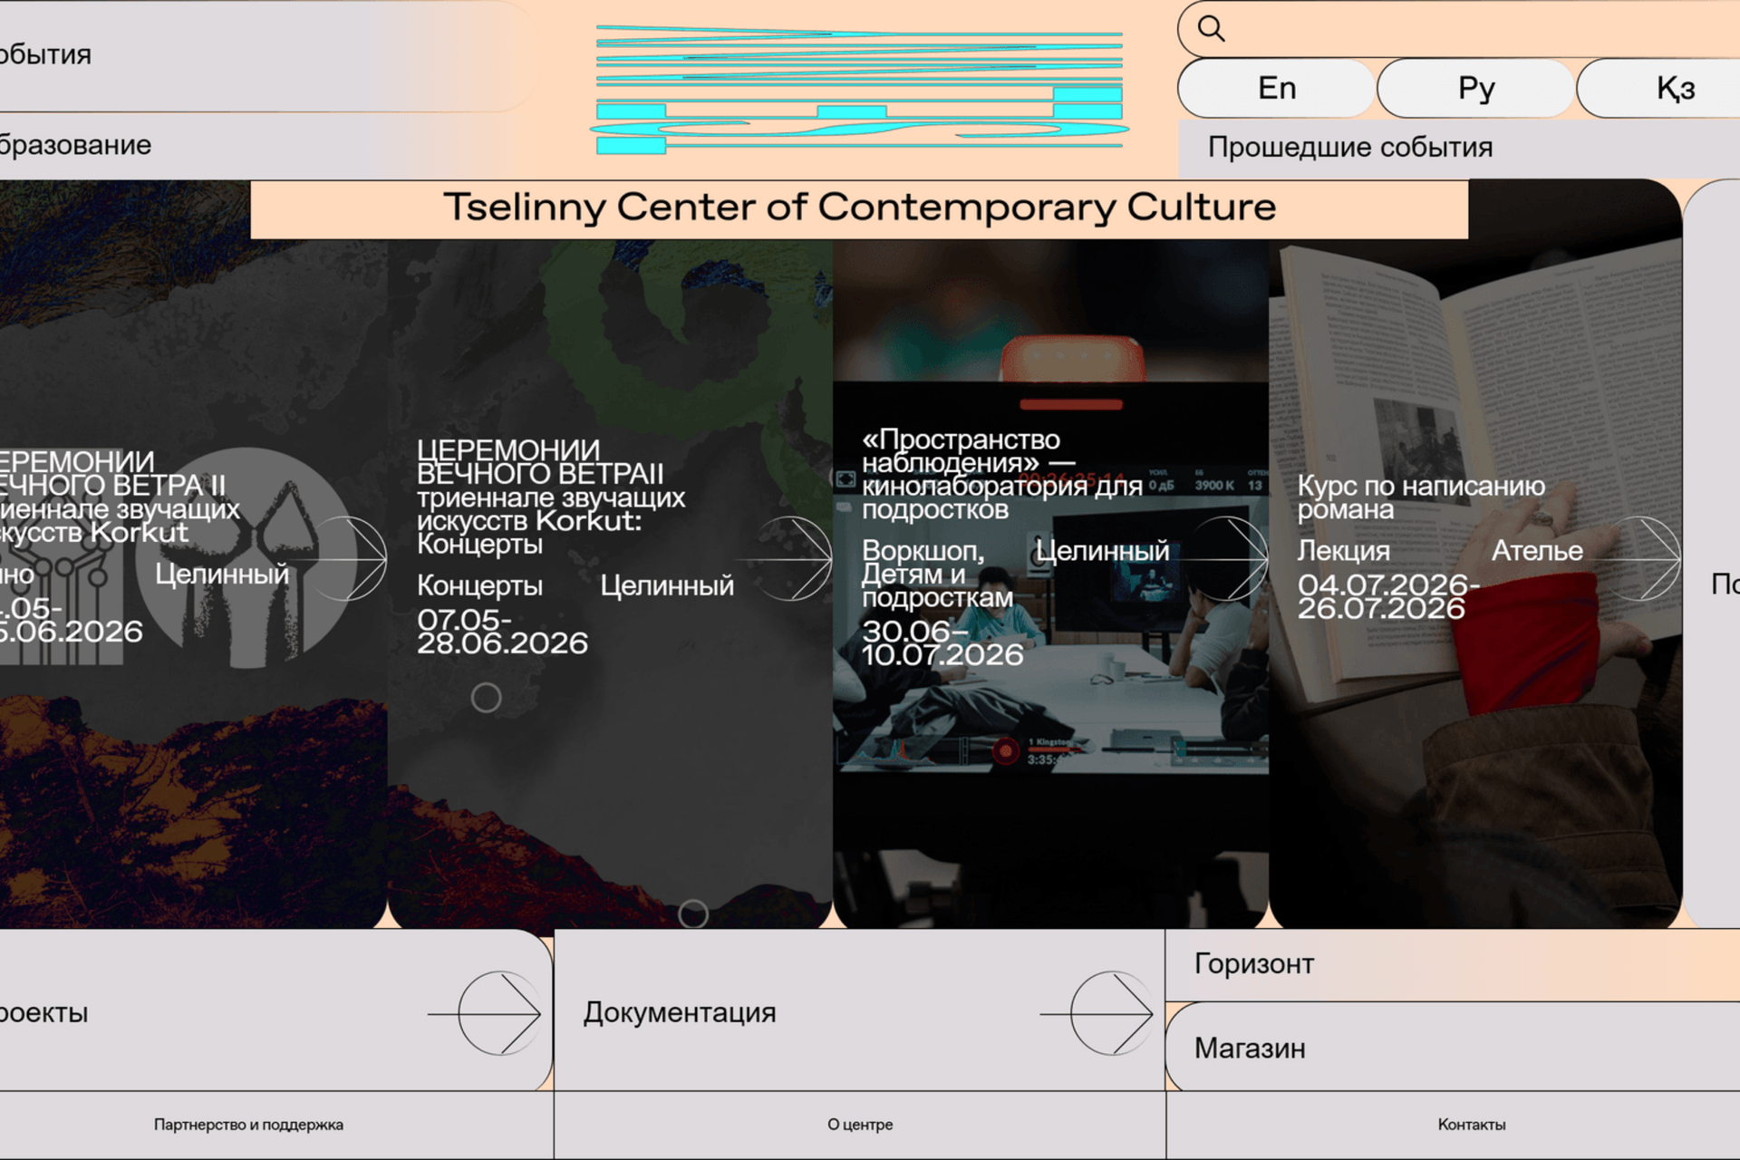This screenshot has width=1740, height=1160.
Task: Go to О центре page
Action: 860,1125
